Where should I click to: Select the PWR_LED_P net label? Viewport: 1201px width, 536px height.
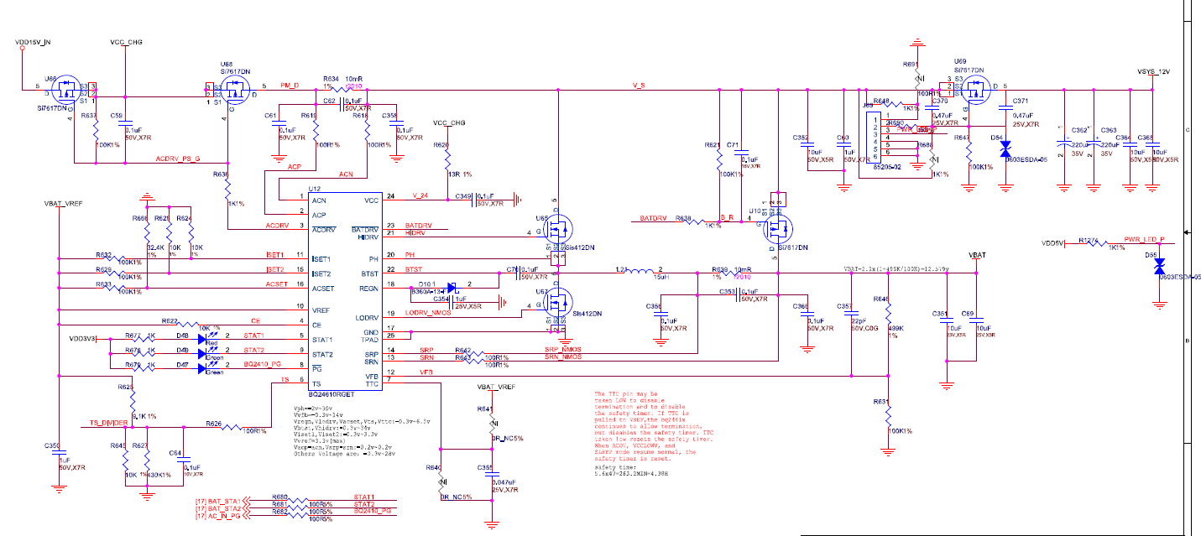coord(1142,239)
